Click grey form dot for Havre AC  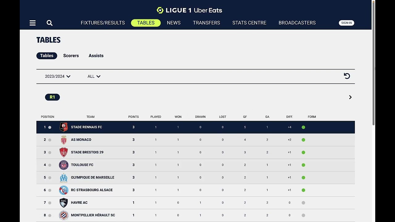point(303,203)
